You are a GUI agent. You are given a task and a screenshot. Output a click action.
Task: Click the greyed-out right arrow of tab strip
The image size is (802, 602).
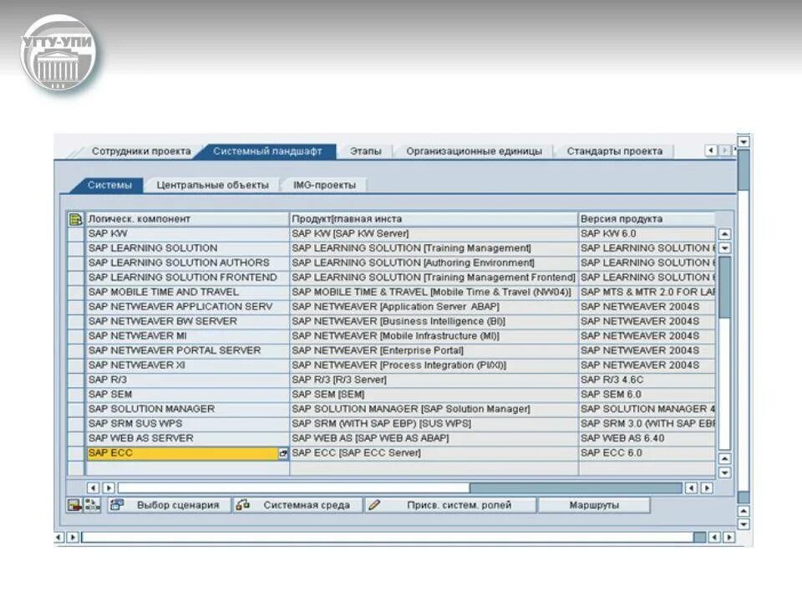pos(724,150)
